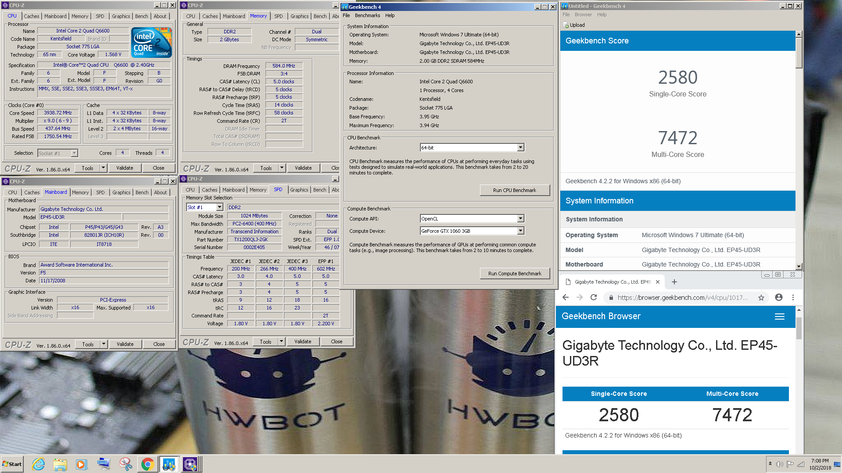The image size is (842, 473).
Task: Open the Action Center flag tray icon
Action: click(790, 464)
